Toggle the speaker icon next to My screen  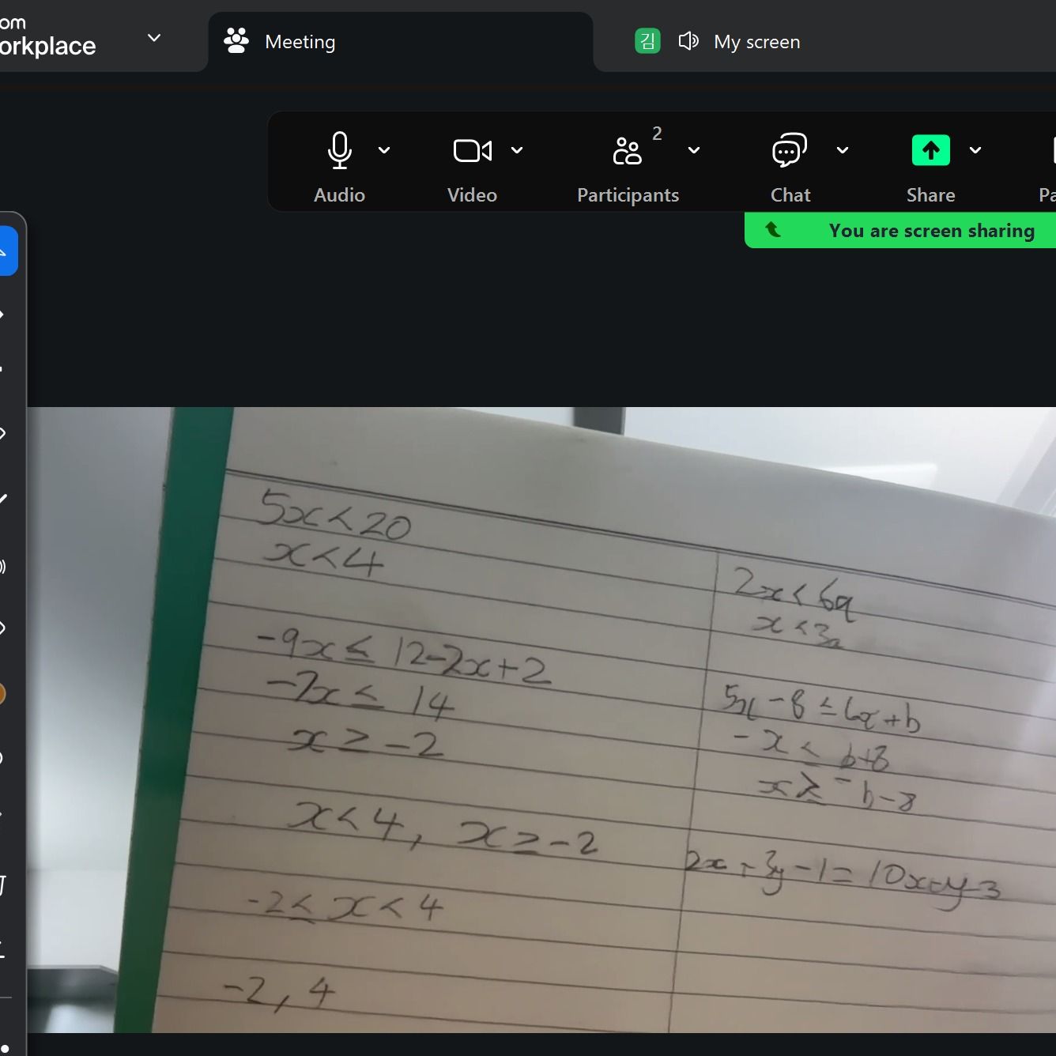[x=688, y=41]
